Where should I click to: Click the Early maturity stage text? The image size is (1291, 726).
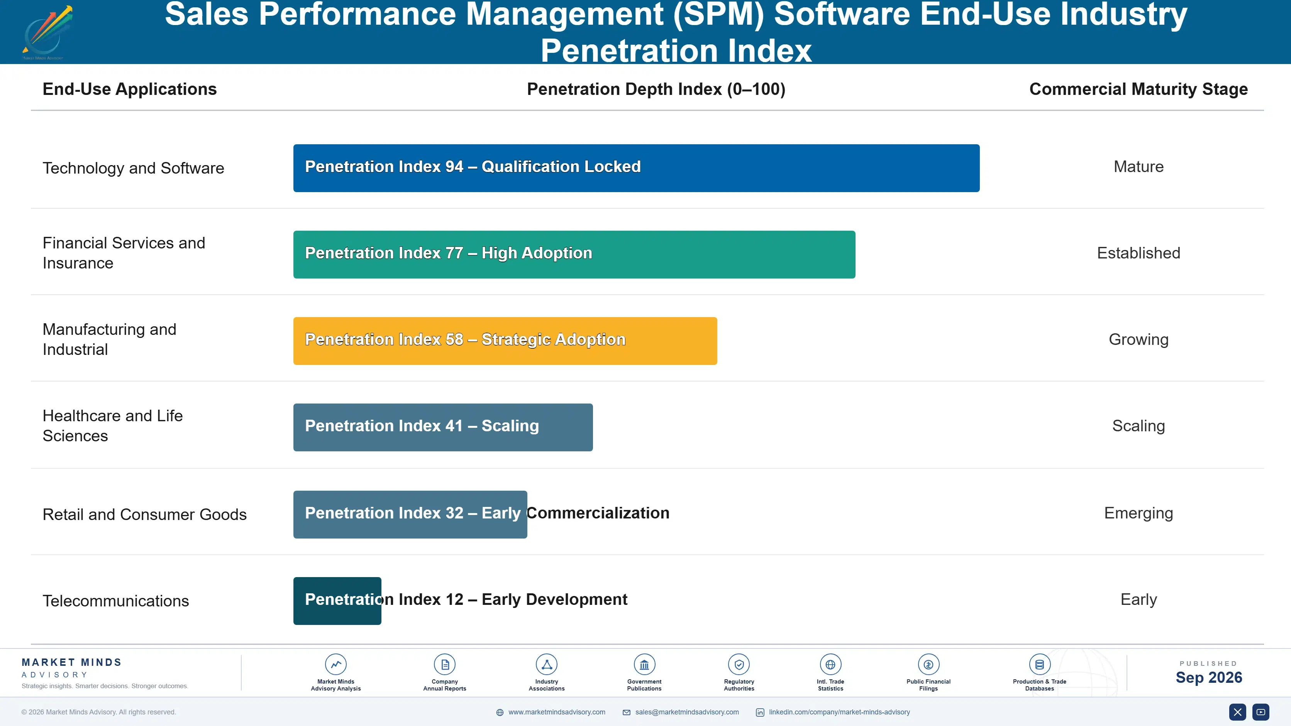[1139, 600]
